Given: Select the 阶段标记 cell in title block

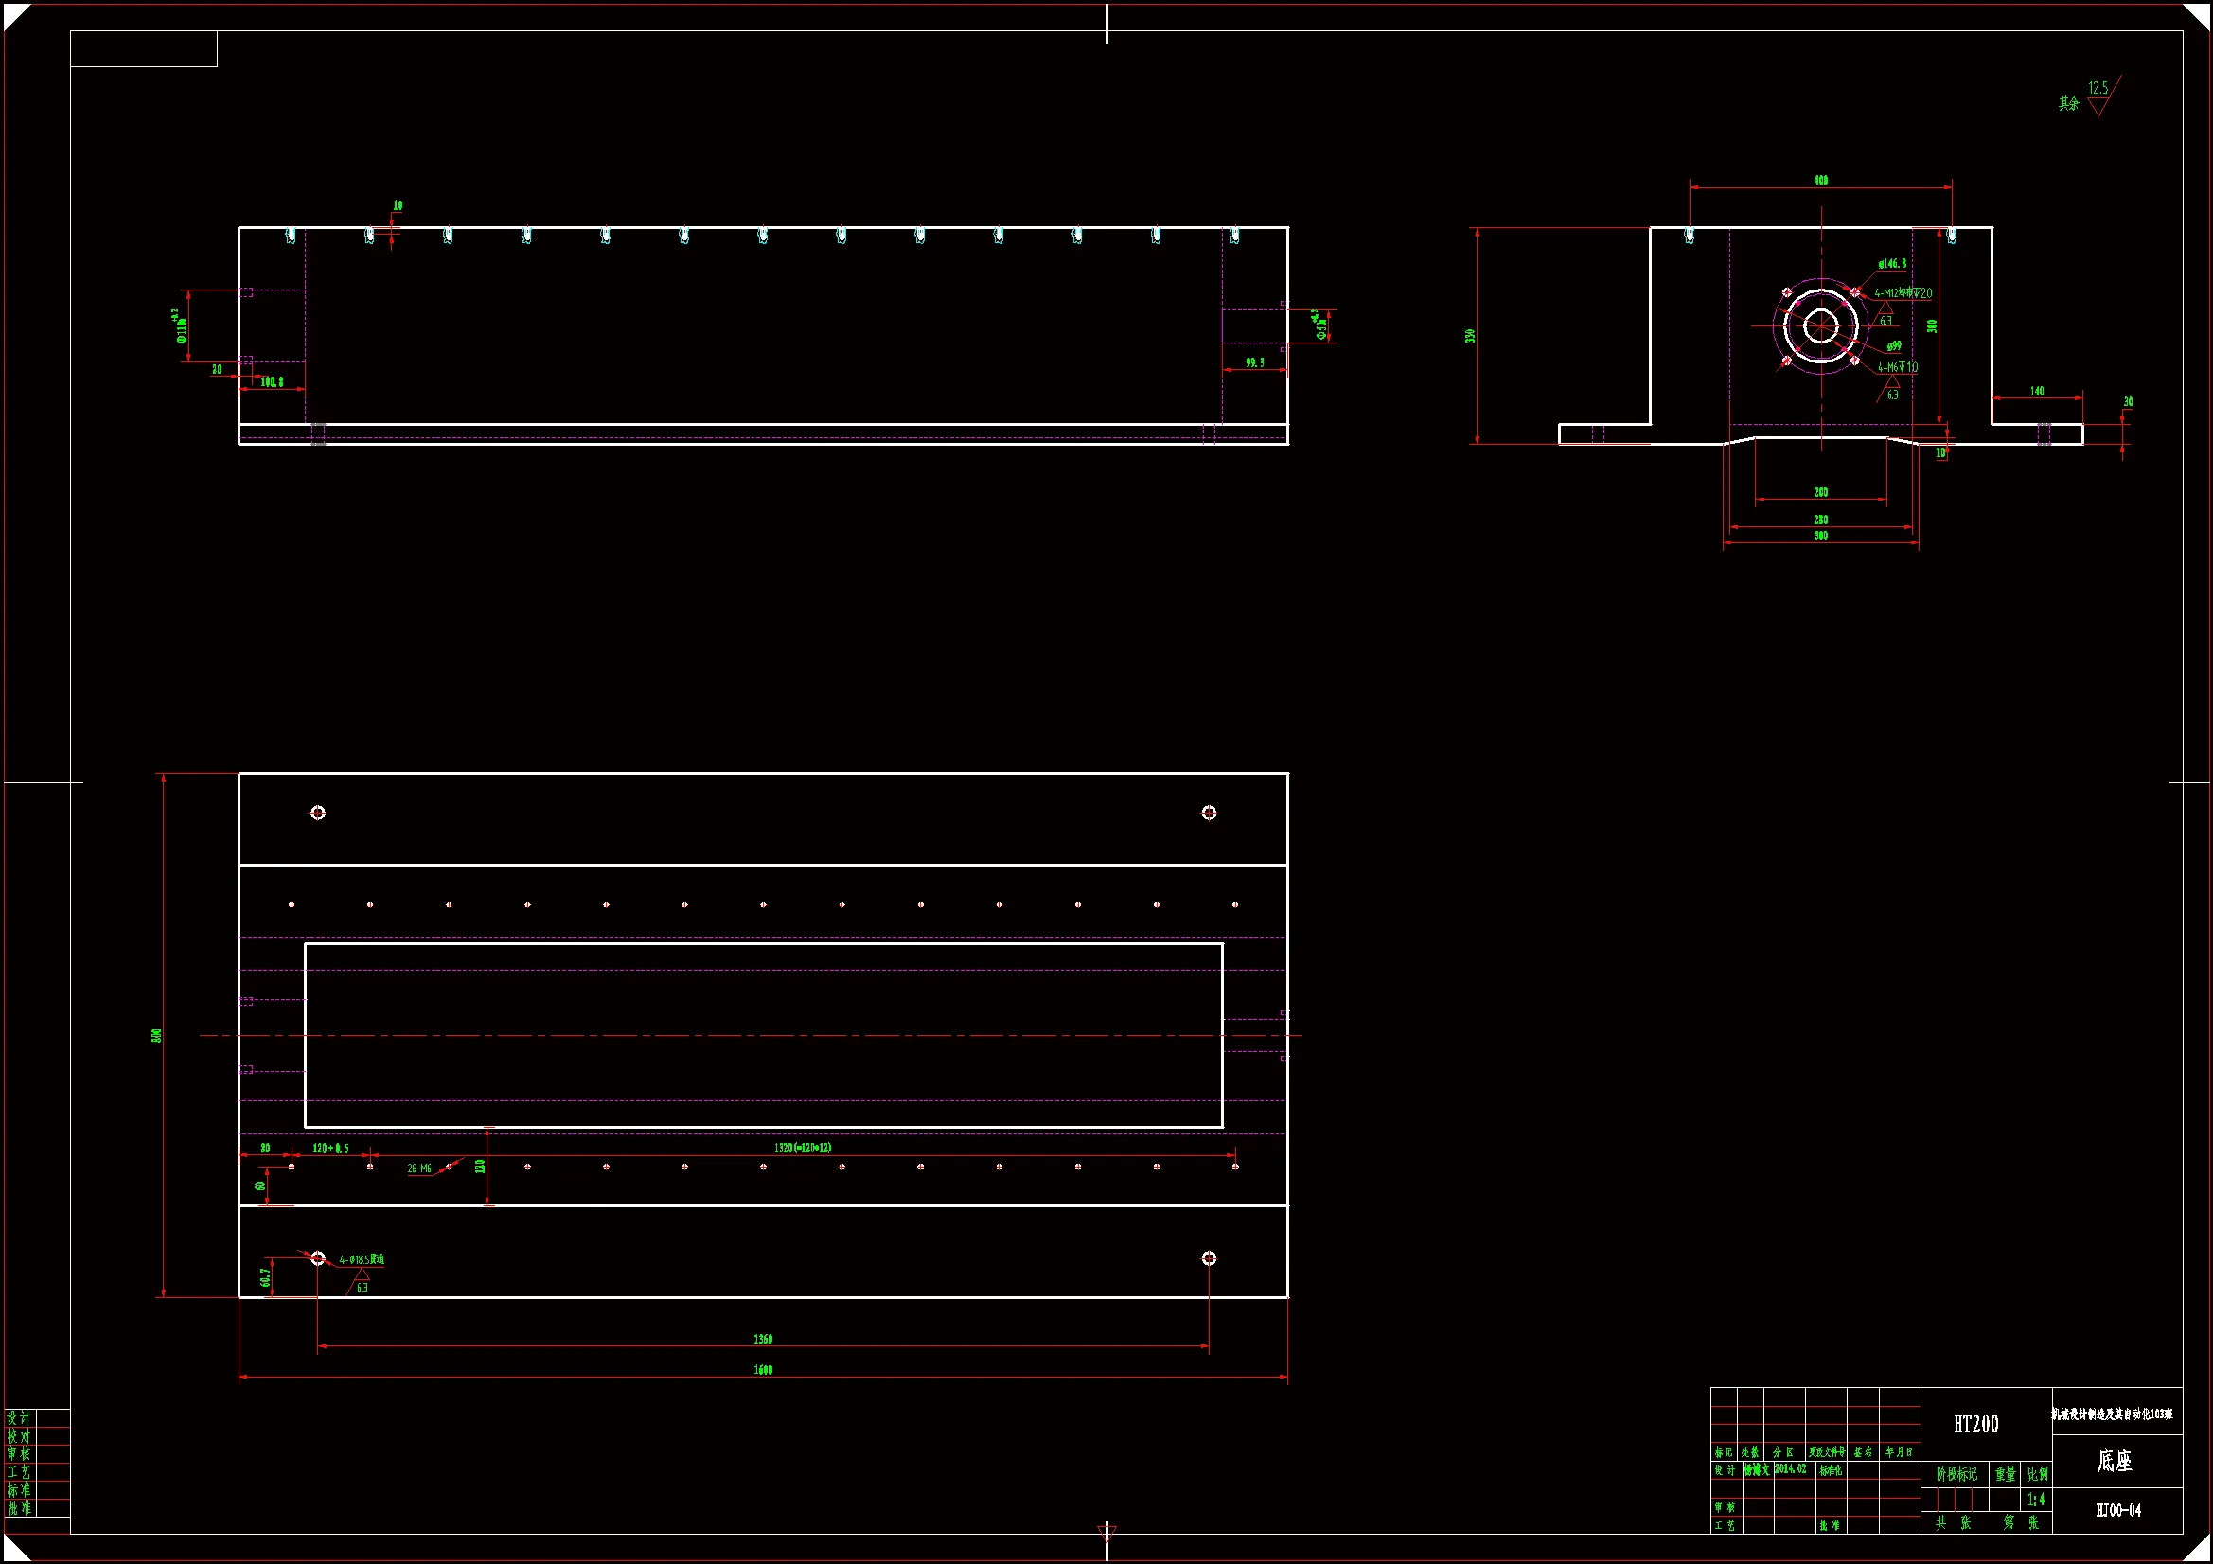Looking at the screenshot, I should point(1956,1474).
